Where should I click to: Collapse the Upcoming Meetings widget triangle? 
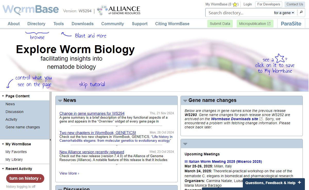tap(185, 144)
